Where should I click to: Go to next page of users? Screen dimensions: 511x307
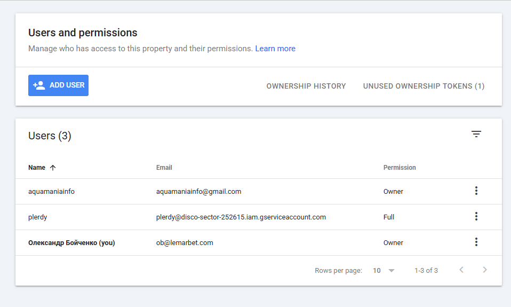click(x=485, y=270)
